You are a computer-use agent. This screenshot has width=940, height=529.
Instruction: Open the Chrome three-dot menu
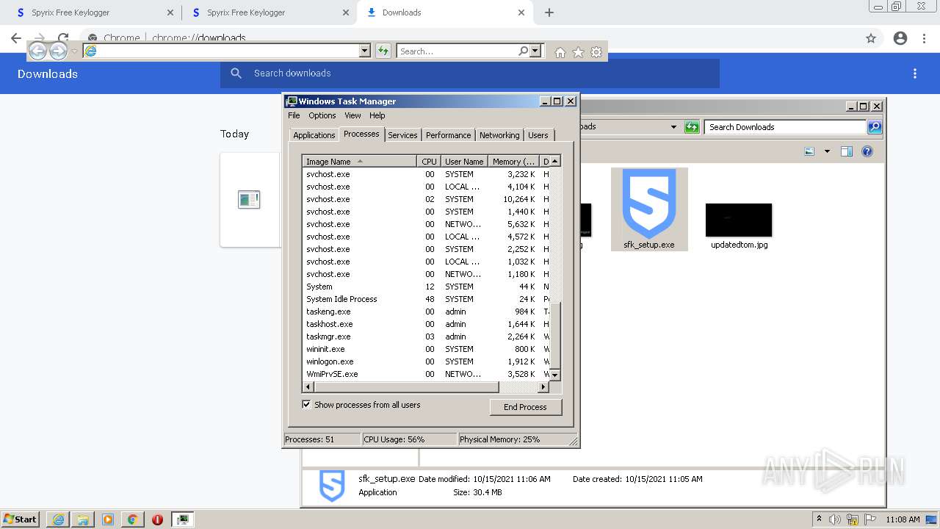click(x=924, y=38)
